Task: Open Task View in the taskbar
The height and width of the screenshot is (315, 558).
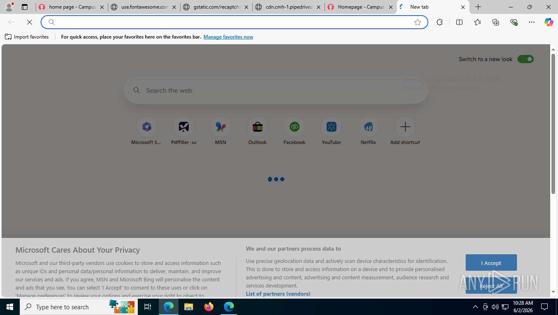Action: coord(148,307)
